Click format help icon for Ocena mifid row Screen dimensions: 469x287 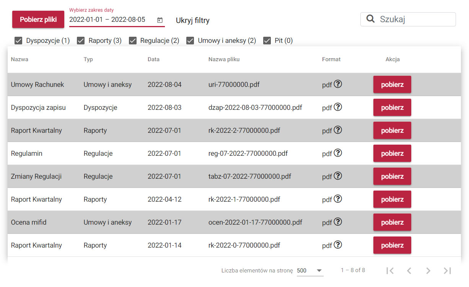(x=337, y=222)
